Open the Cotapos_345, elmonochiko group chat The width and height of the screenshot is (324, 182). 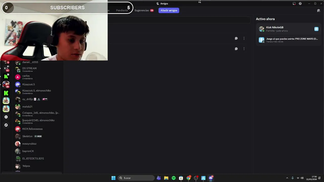[37, 114]
